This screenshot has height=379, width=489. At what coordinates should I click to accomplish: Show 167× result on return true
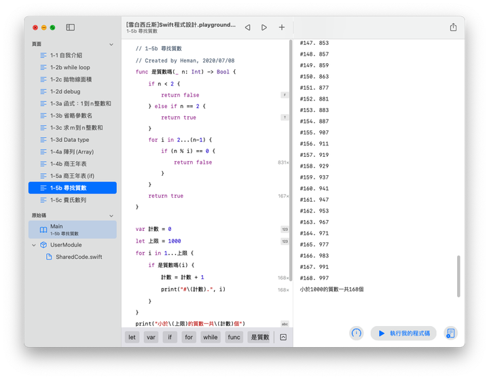pos(283,196)
